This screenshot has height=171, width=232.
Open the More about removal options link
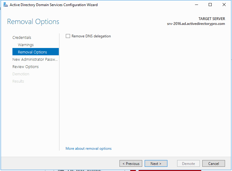tap(89, 149)
